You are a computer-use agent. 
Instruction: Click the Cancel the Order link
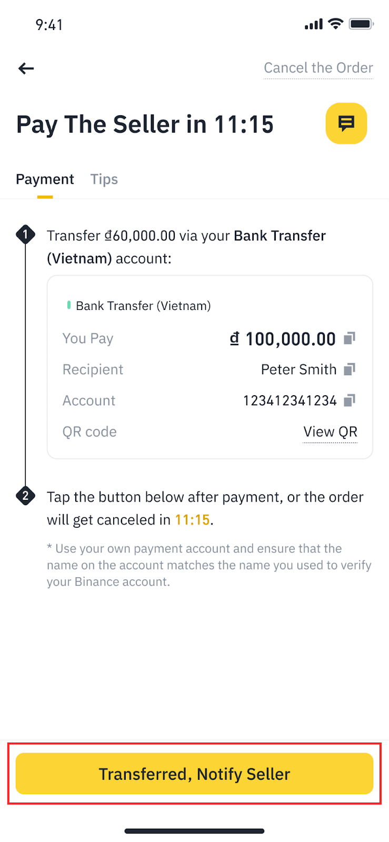(x=318, y=68)
